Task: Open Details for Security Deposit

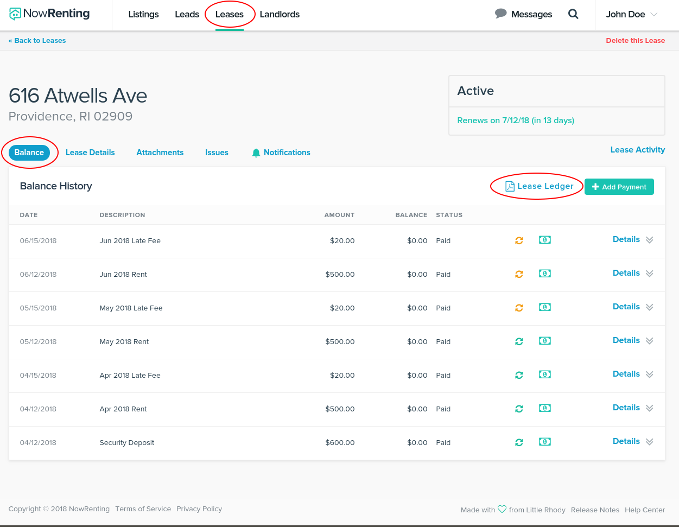Action: pos(626,441)
